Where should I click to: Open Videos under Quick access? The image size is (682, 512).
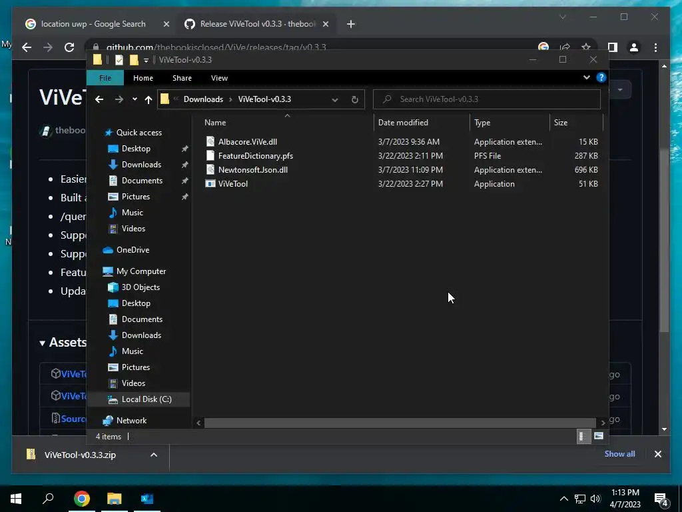133,229
